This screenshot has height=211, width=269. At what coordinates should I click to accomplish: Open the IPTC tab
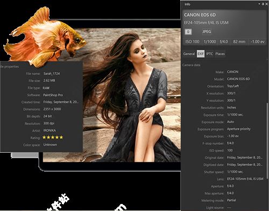209,54
